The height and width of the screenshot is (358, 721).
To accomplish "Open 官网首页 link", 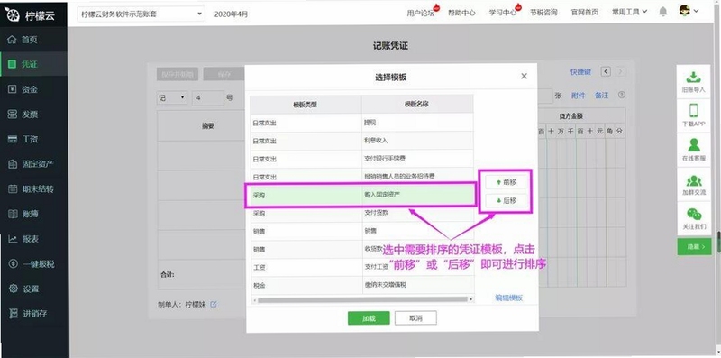I will pyautogui.click(x=584, y=13).
